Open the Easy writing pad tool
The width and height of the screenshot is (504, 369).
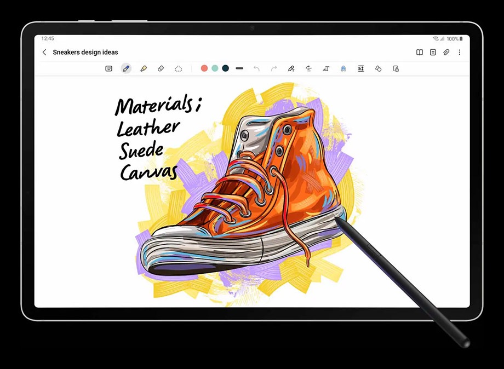point(360,68)
